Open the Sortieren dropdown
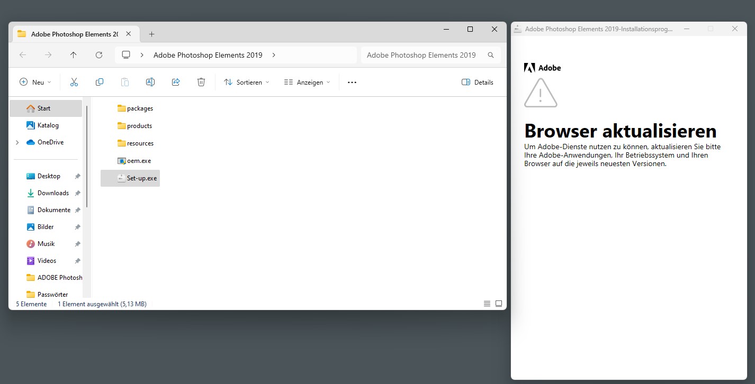The height and width of the screenshot is (384, 755). pyautogui.click(x=247, y=82)
